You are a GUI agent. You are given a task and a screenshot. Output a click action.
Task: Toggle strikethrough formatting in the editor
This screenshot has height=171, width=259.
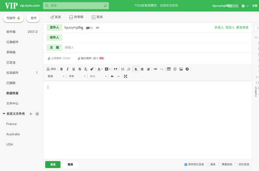(x=80, y=69)
